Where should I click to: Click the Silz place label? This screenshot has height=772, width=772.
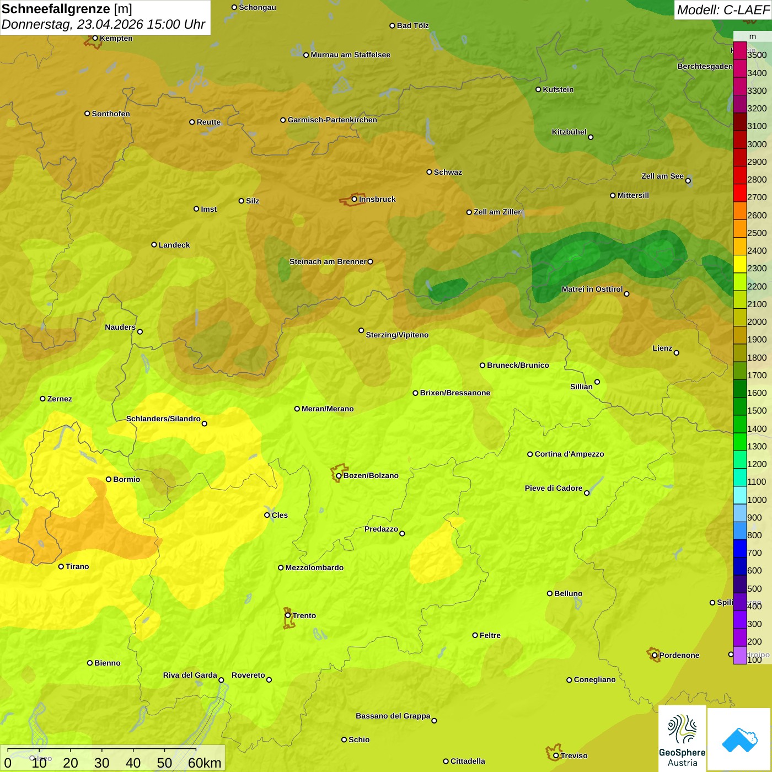pos(253,201)
